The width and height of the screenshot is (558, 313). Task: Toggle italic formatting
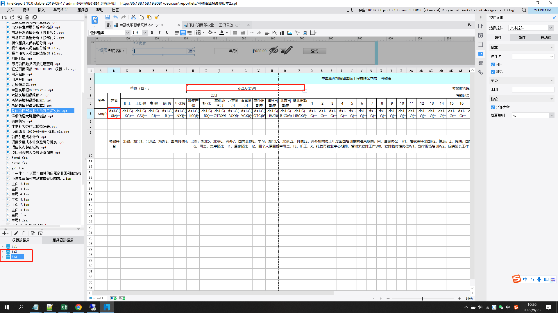point(159,33)
